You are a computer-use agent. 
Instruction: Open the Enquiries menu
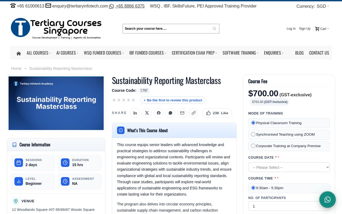click(x=274, y=53)
